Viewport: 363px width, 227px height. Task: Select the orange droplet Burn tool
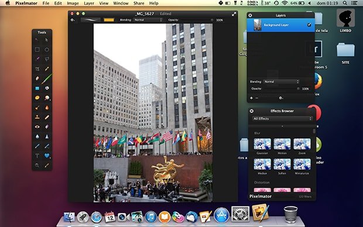[47, 108]
